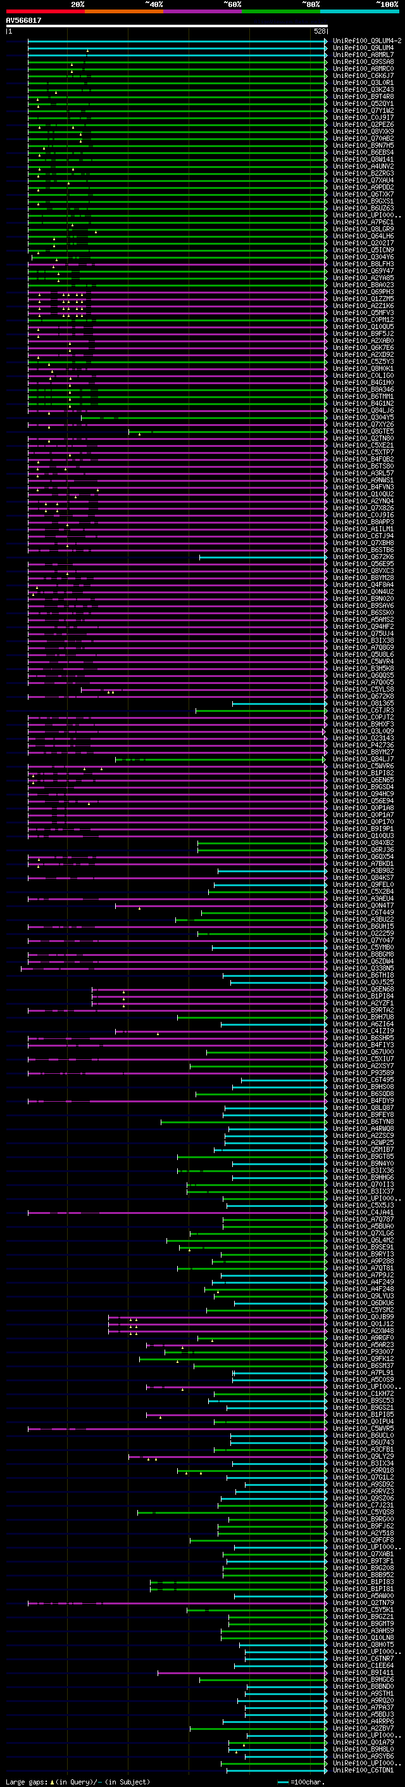Select hit UniRef100_A7BKD1

tap(363, 863)
